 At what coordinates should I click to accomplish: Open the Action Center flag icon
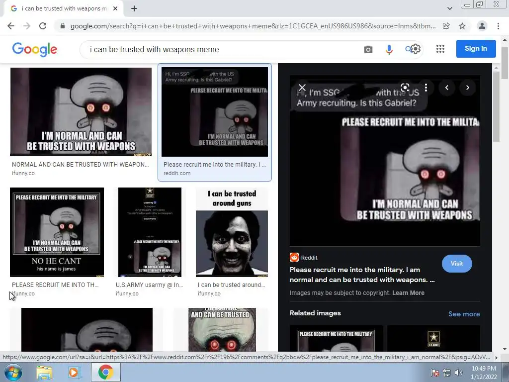435,372
